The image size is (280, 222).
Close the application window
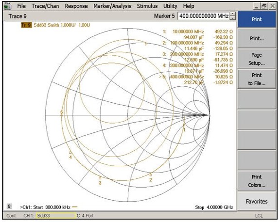272,6
